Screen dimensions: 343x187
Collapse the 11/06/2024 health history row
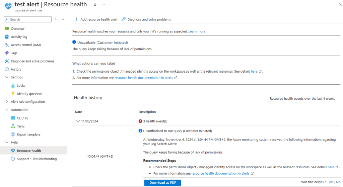(x=78, y=121)
